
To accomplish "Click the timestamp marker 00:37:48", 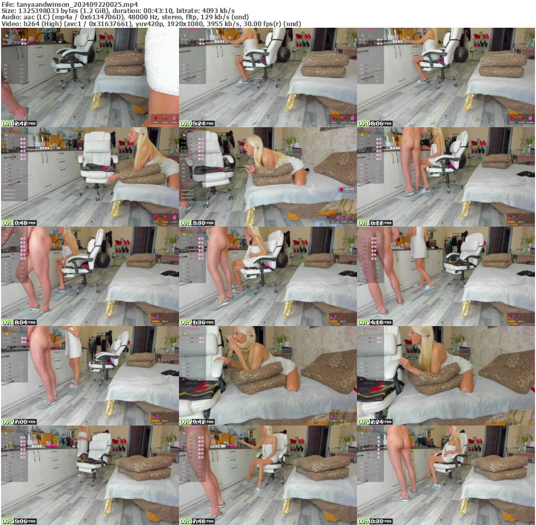I will point(194,520).
